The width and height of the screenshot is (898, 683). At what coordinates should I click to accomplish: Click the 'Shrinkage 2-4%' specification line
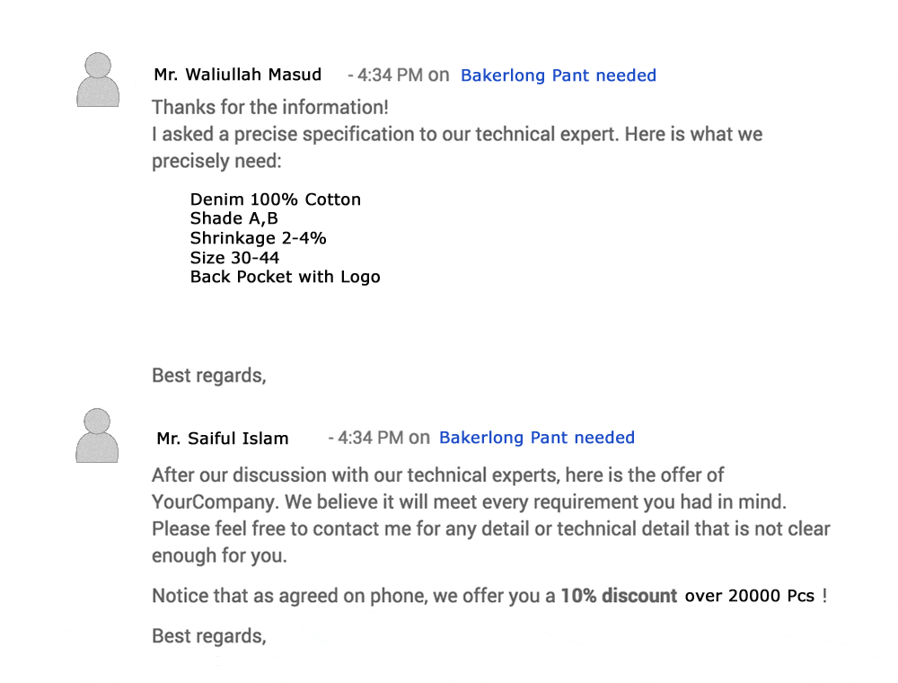click(x=258, y=238)
